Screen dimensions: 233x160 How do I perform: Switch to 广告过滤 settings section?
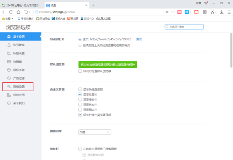(x=19, y=78)
